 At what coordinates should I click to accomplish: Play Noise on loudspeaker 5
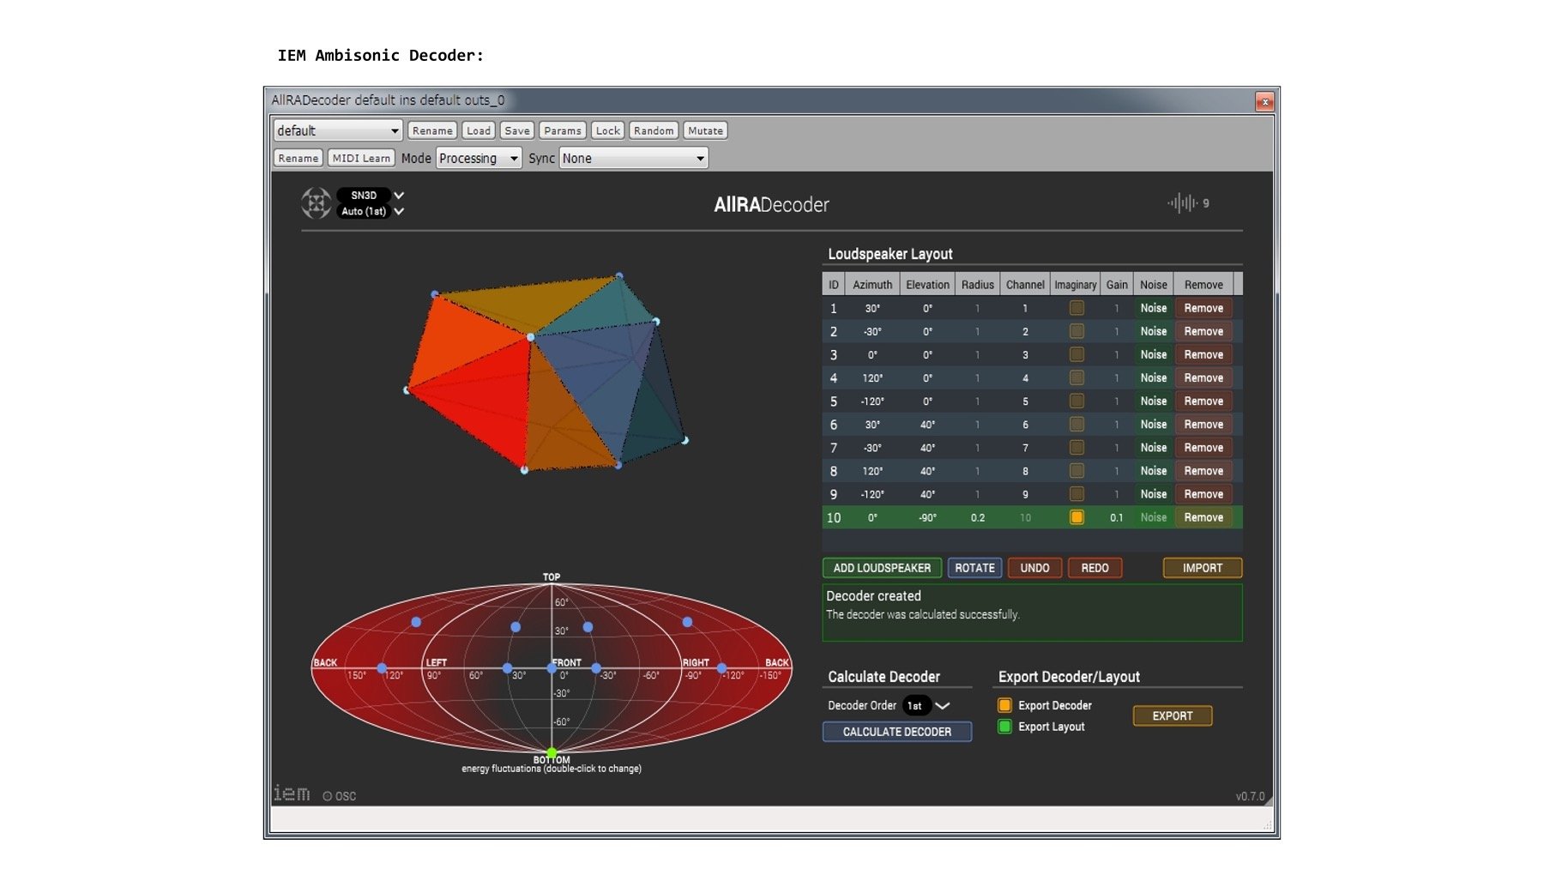point(1153,401)
